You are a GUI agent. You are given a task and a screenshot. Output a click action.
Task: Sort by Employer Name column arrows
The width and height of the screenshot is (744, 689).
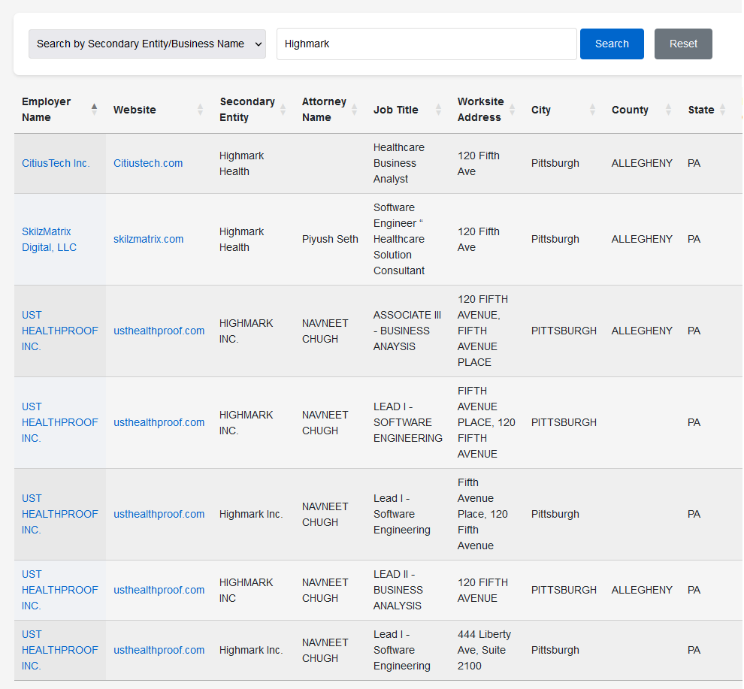coord(95,110)
